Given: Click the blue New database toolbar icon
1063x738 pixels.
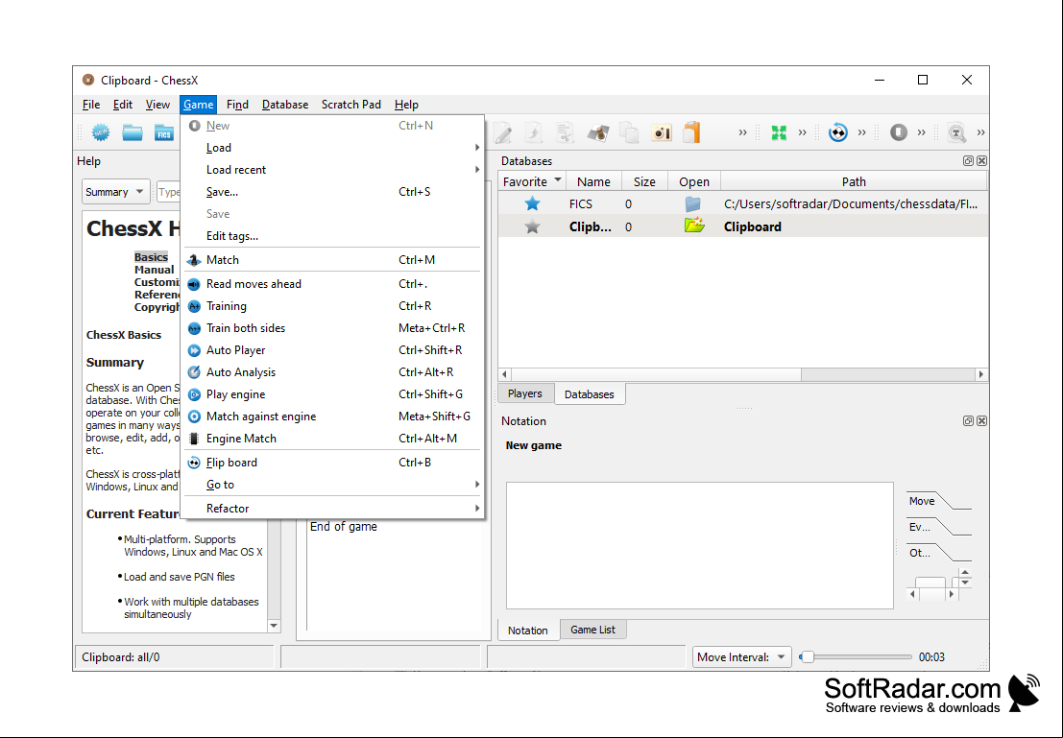Looking at the screenshot, I should point(101,132).
